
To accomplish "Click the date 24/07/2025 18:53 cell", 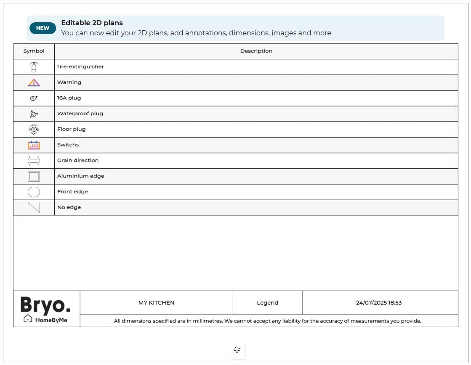I will tap(379, 303).
